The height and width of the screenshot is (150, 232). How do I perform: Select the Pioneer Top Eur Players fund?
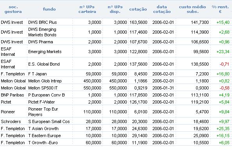tap(43, 112)
